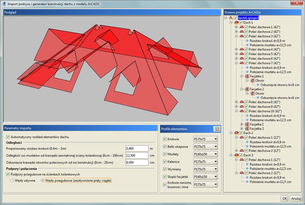Select the Węzły sztywne radio button

[12, 181]
